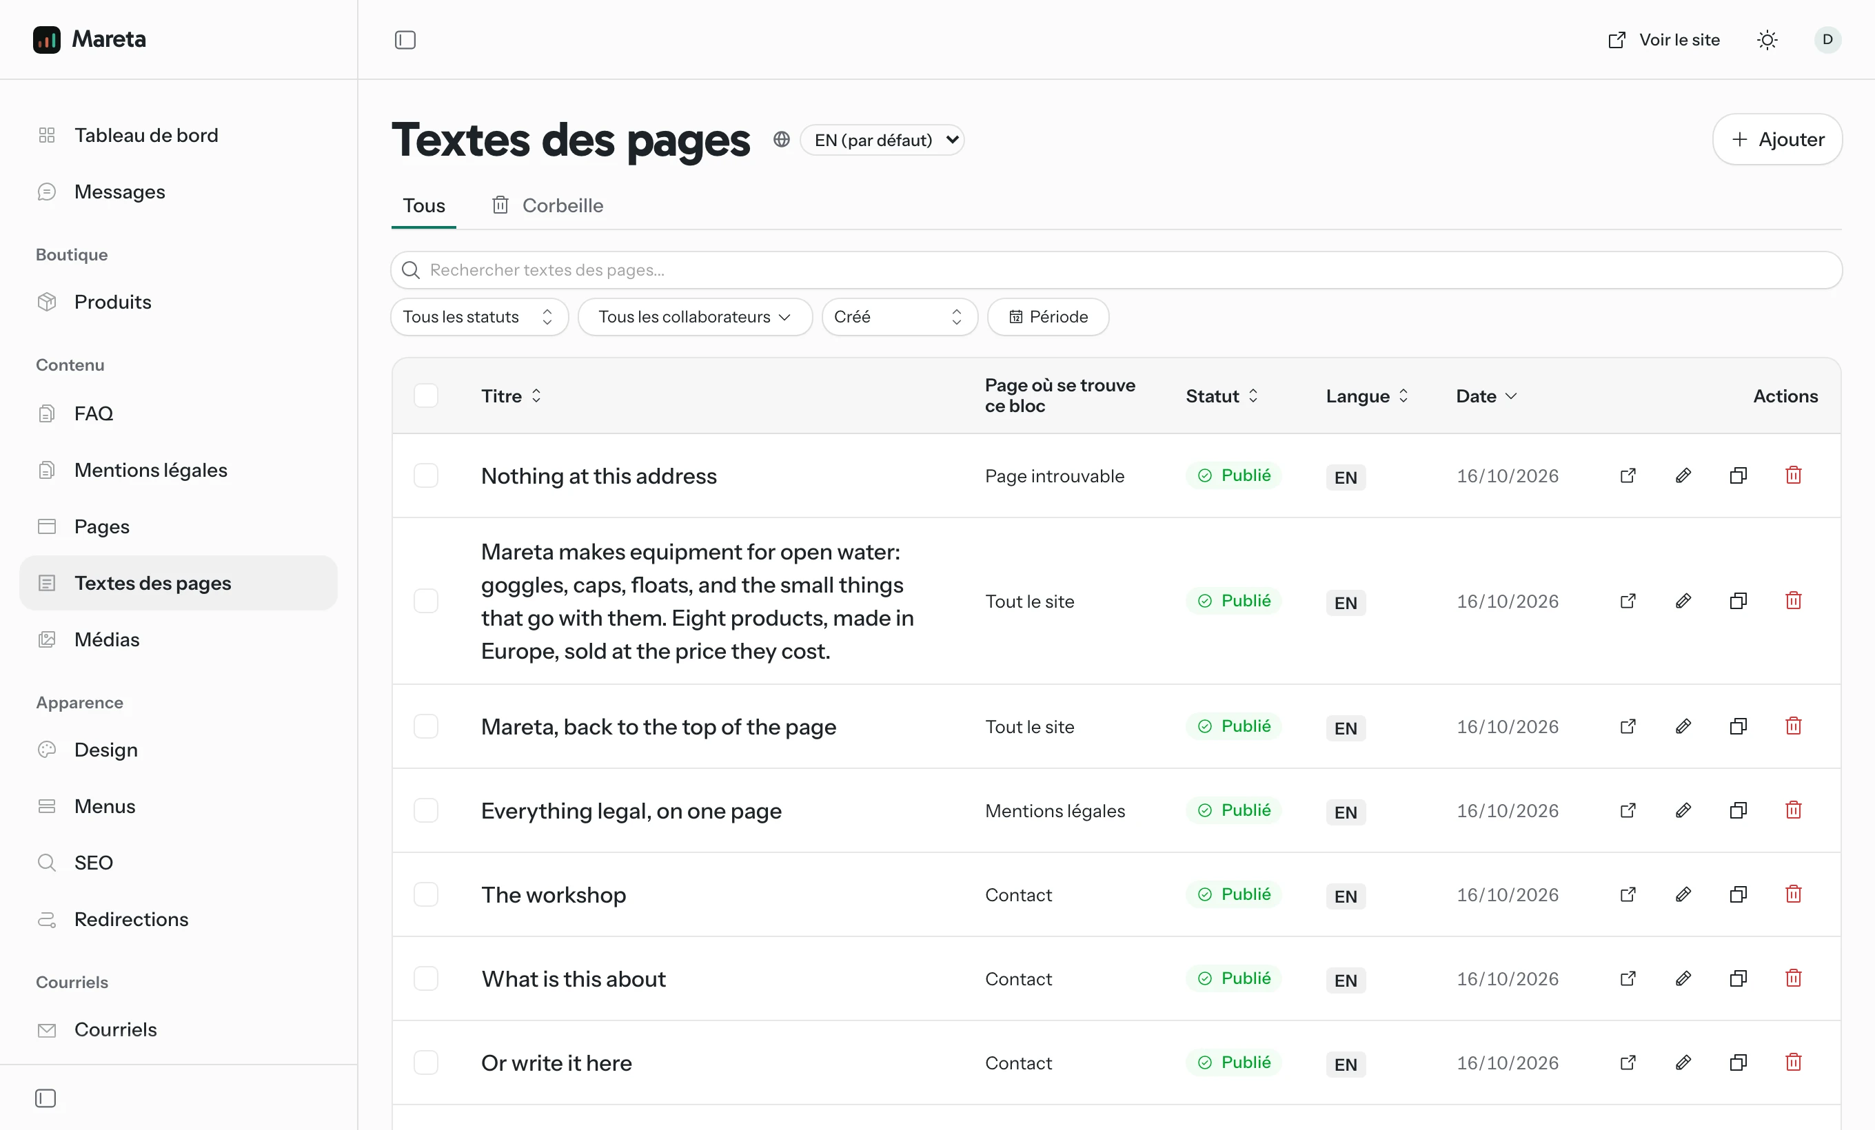Screen dimensions: 1875x1130
Task: Open 'Nothing at this address' in new tab
Action: click(x=1628, y=476)
